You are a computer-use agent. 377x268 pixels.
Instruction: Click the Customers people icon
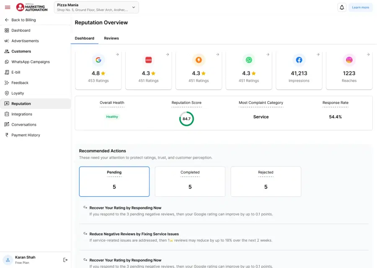point(7,51)
